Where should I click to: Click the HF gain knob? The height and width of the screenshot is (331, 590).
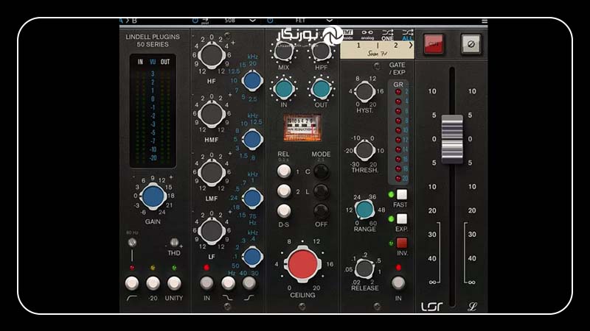click(212, 55)
